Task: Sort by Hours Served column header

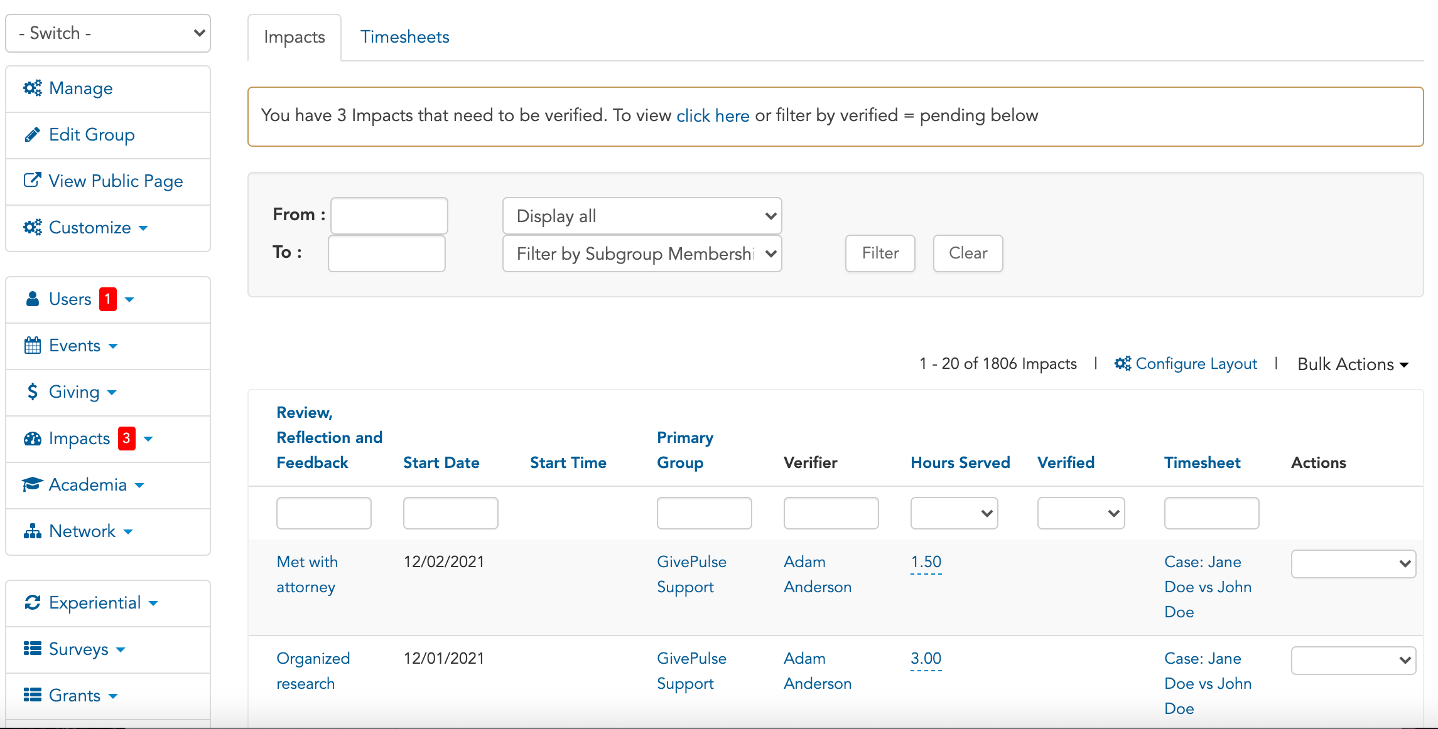Action: click(x=960, y=463)
